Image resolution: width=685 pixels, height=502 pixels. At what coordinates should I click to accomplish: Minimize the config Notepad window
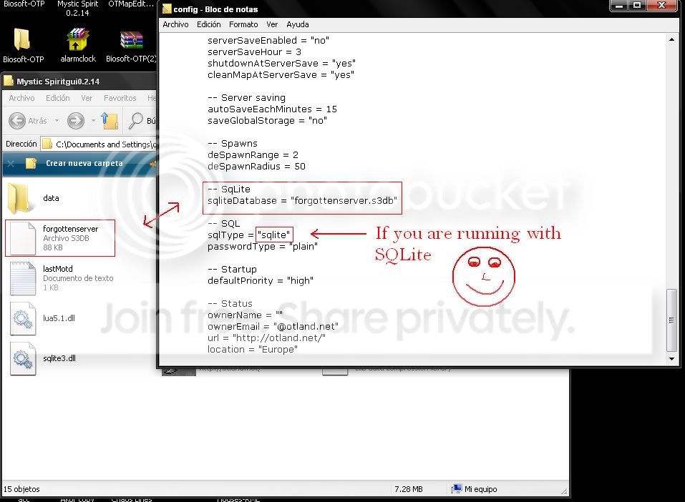619,5
